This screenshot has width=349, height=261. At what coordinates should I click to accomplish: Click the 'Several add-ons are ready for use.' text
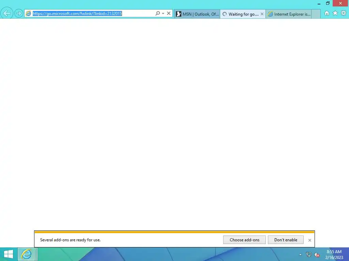coord(70,240)
